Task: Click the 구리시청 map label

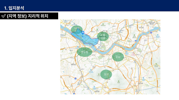Action: pyautogui.click(x=141, y=28)
